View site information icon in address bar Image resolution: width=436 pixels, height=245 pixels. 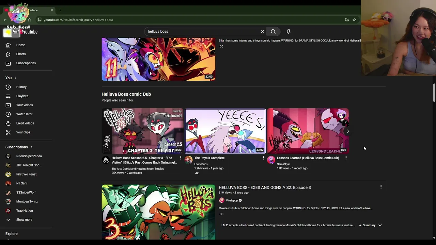click(x=39, y=20)
